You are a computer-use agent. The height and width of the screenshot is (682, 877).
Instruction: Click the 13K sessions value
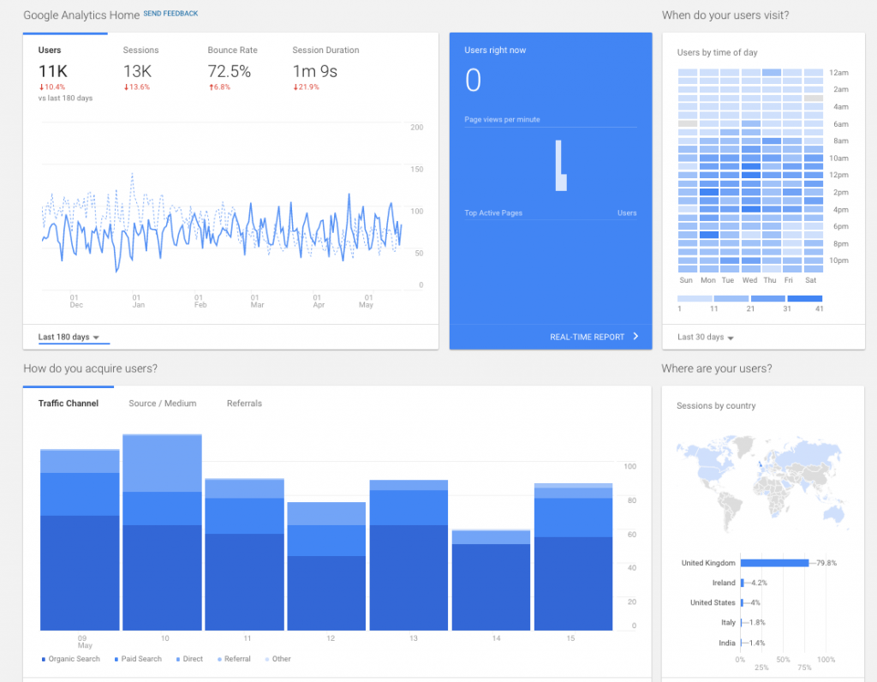click(x=137, y=72)
